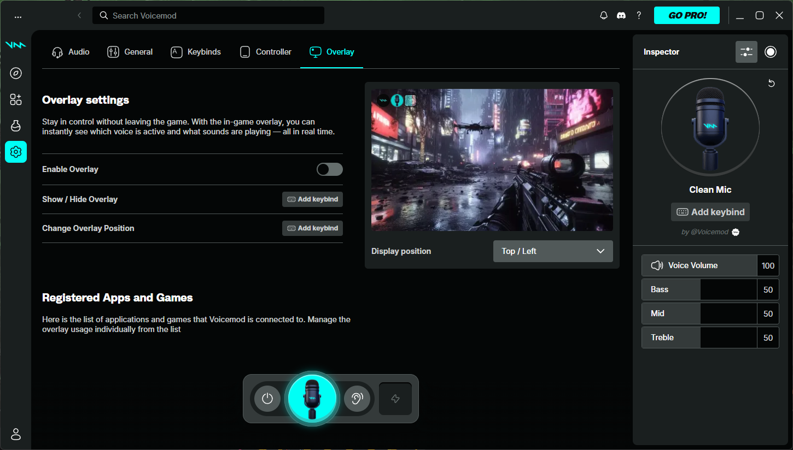Click the Inspector panel title
Viewport: 793px width, 450px height.
point(661,52)
